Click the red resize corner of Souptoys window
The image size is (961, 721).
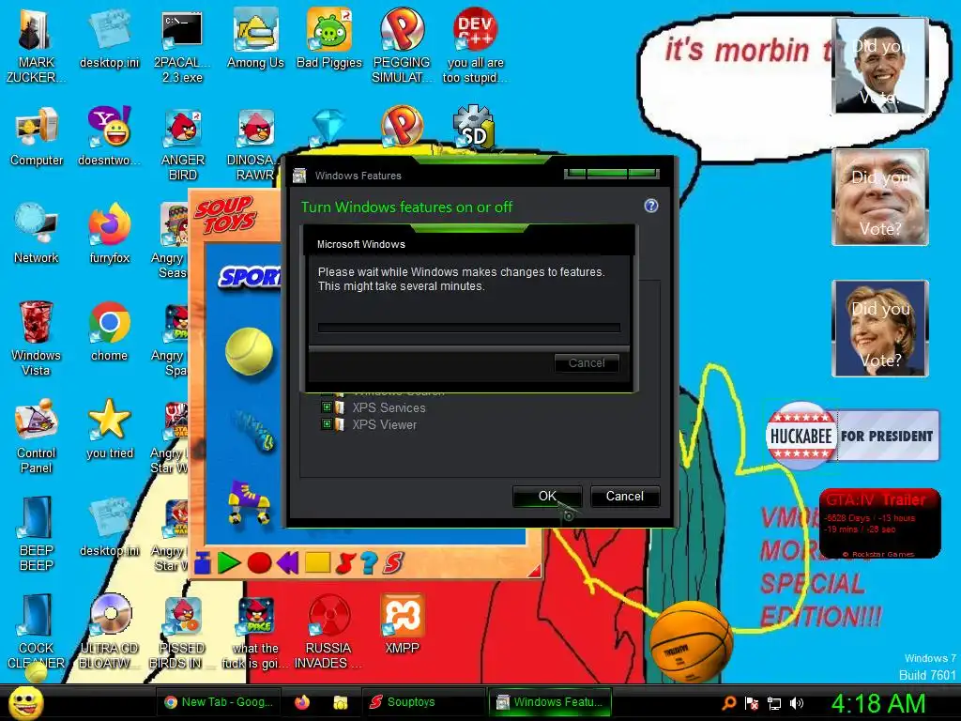coord(534,572)
